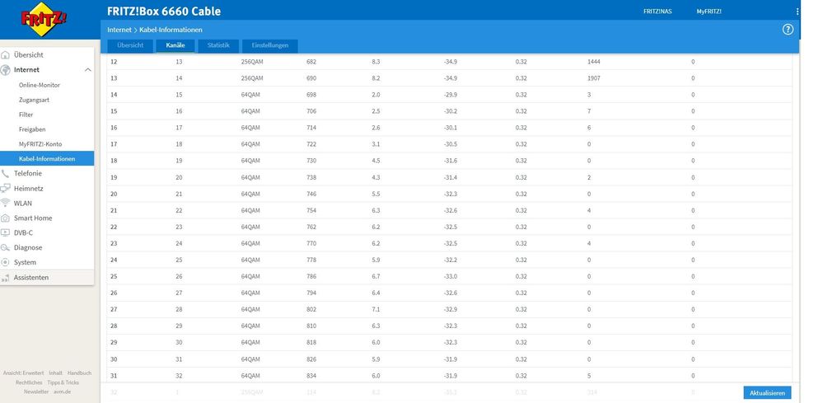Click the Assistenten icon
Viewport: 823px width, 403px height.
tap(5, 278)
